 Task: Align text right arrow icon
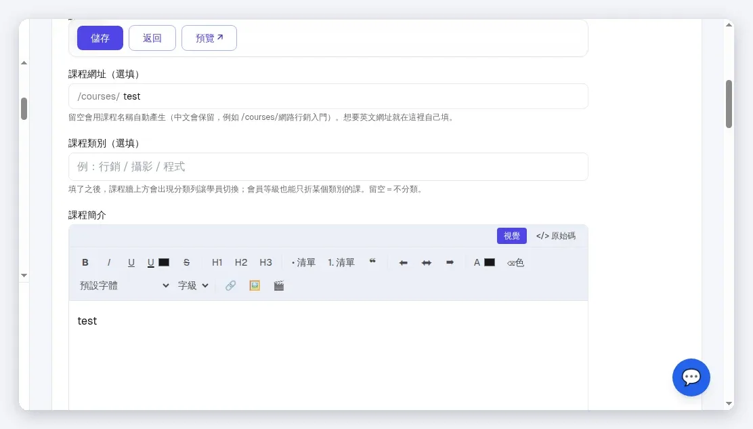[450, 262]
